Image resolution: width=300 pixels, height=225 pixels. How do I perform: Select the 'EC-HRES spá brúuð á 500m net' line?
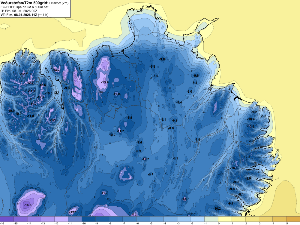coord(25,7)
